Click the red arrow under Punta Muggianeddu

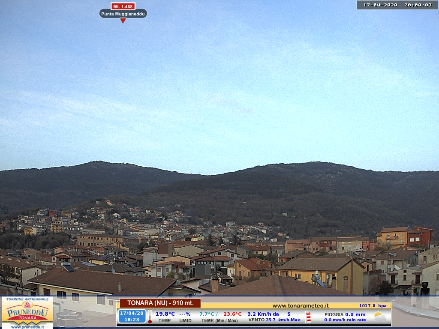(x=123, y=21)
